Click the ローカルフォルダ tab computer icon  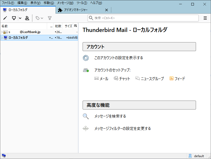[5, 10]
